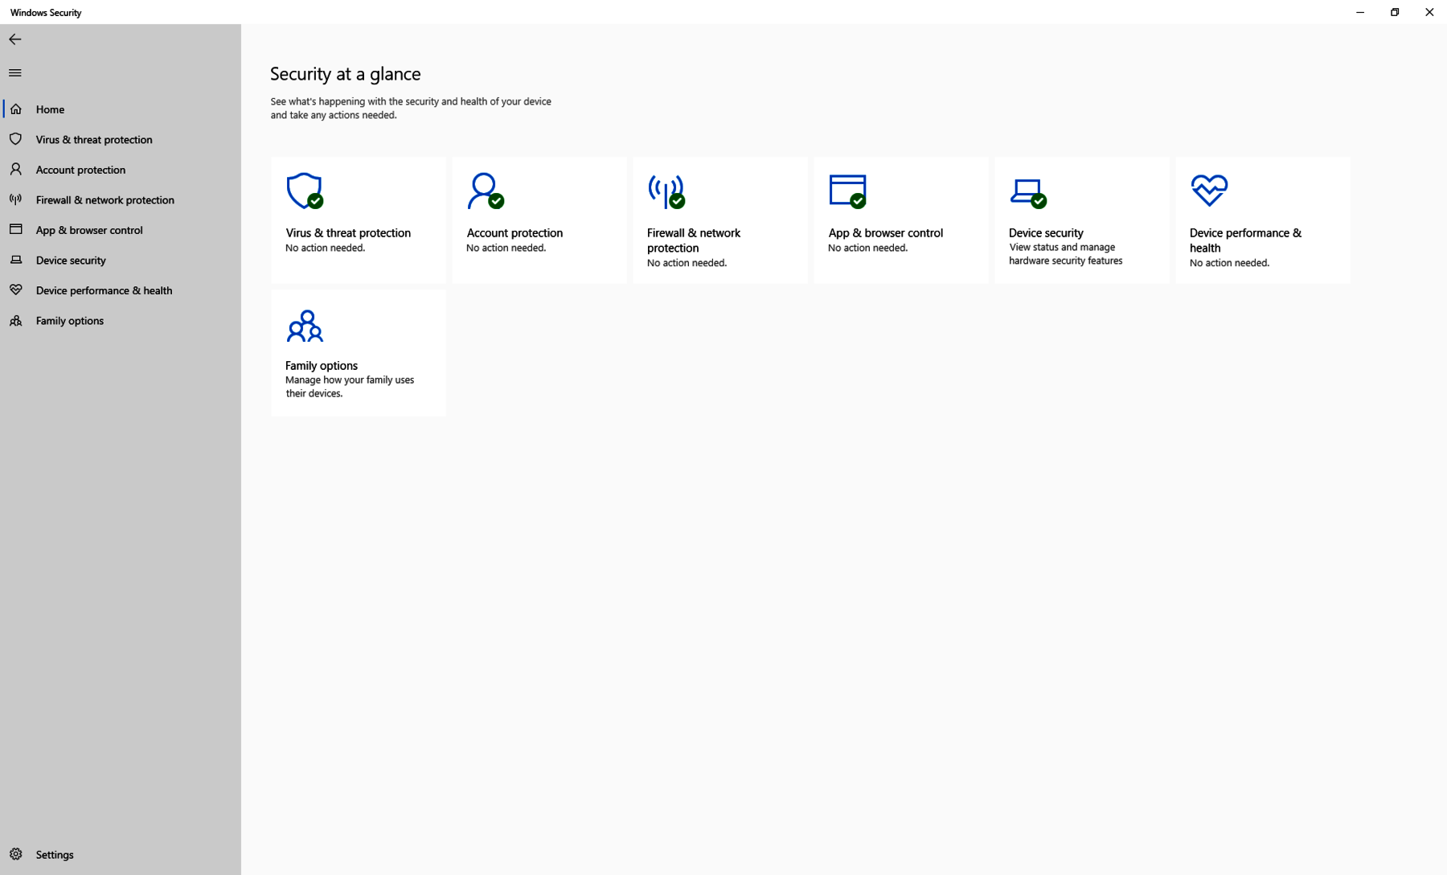Restore down the Windows Security window
This screenshot has height=875, width=1447.
pos(1395,12)
